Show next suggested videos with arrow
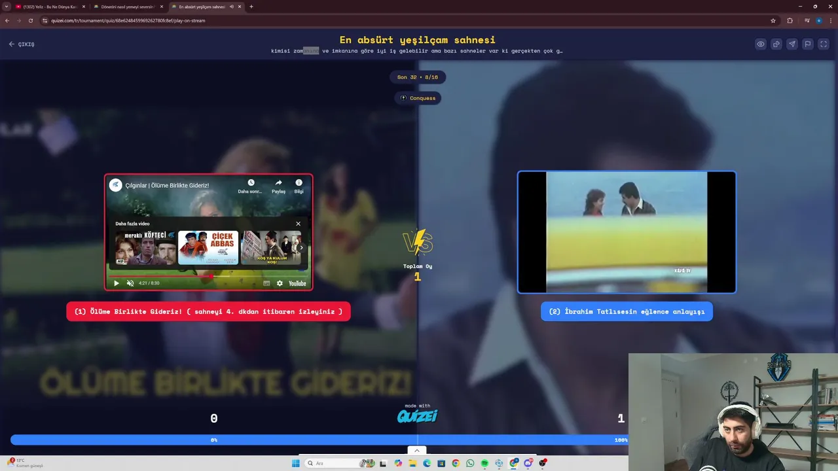 (302, 248)
